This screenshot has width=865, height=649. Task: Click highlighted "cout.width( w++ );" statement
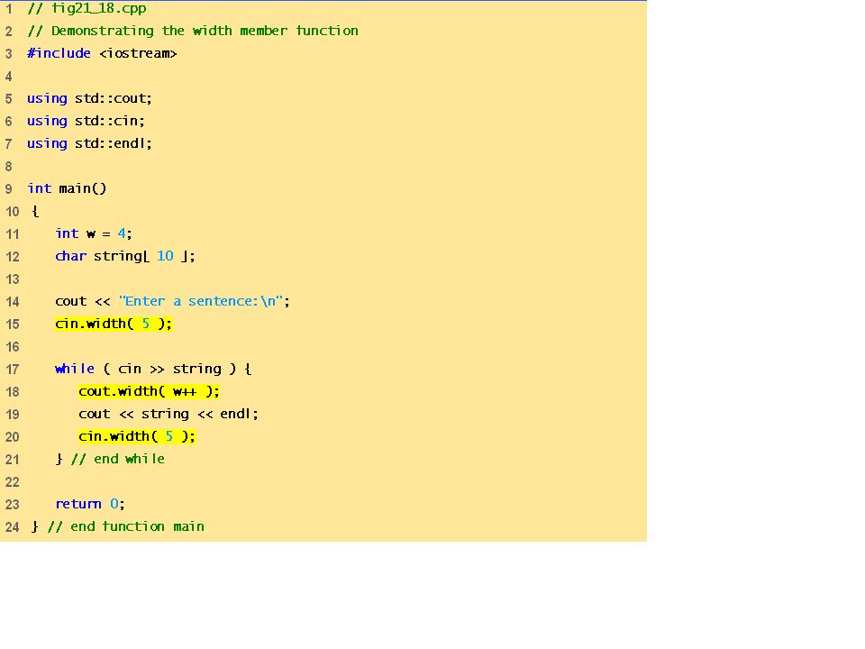149,391
